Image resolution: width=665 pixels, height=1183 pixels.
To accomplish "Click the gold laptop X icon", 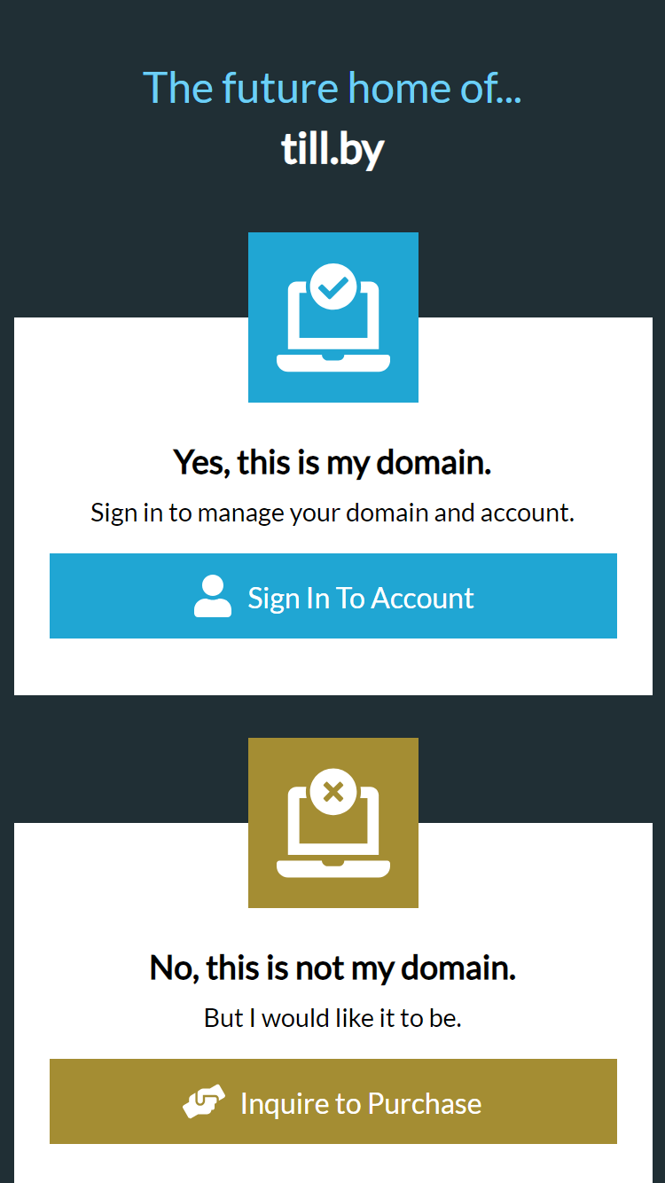I will (332, 823).
